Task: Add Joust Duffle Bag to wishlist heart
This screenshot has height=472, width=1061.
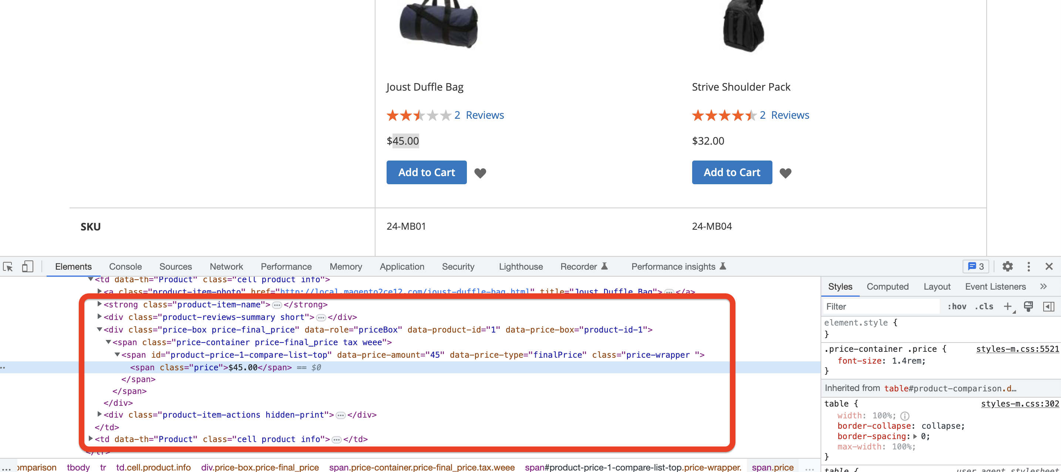Action: click(x=480, y=173)
